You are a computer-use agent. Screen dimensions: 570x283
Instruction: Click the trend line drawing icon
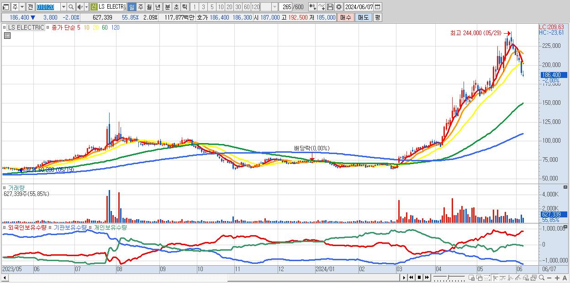503,278
